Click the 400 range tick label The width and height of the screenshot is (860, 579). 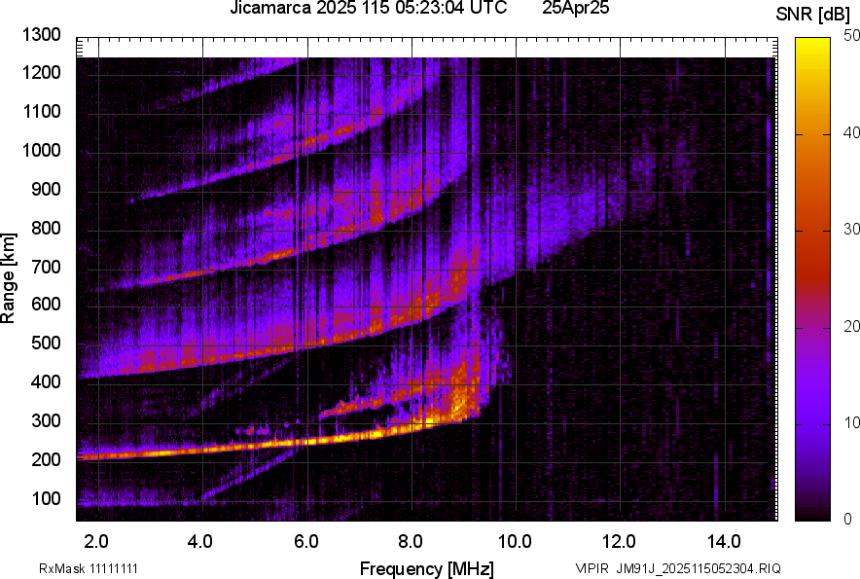click(46, 380)
